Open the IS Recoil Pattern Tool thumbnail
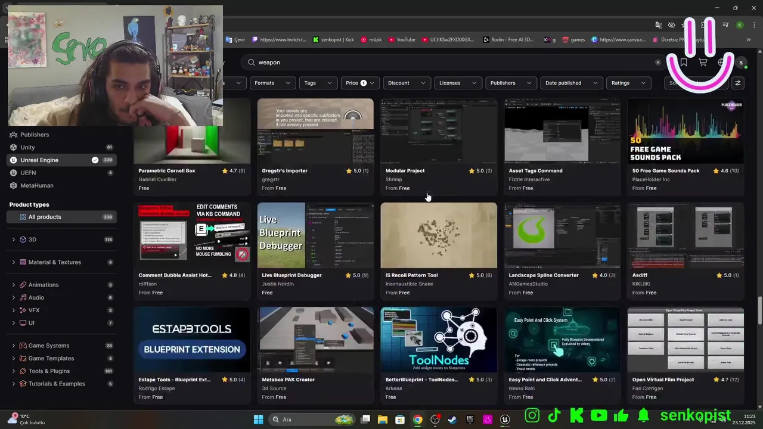The height and width of the screenshot is (429, 763). (439, 235)
